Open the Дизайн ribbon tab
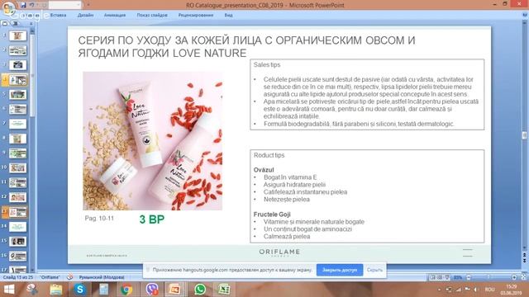529x297 pixels. point(85,15)
